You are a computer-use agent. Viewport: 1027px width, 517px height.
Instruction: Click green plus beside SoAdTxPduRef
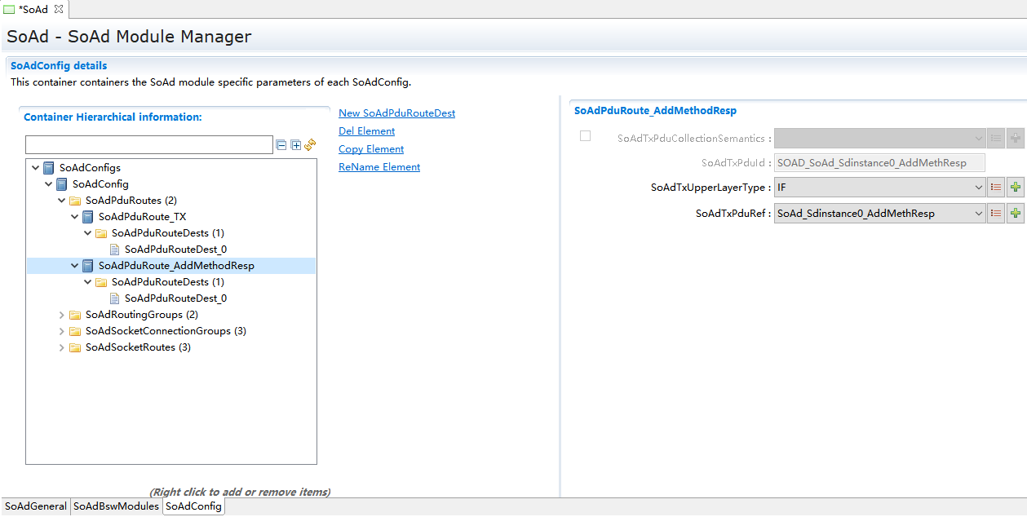(1015, 214)
